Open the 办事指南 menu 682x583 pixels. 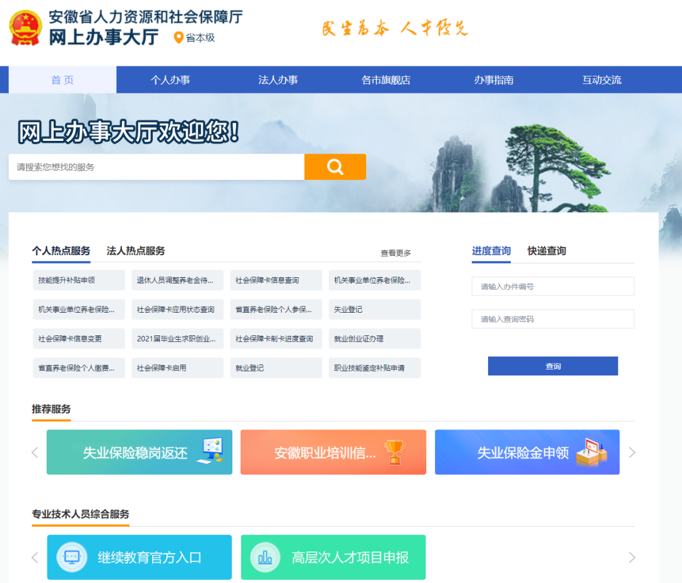click(x=494, y=80)
